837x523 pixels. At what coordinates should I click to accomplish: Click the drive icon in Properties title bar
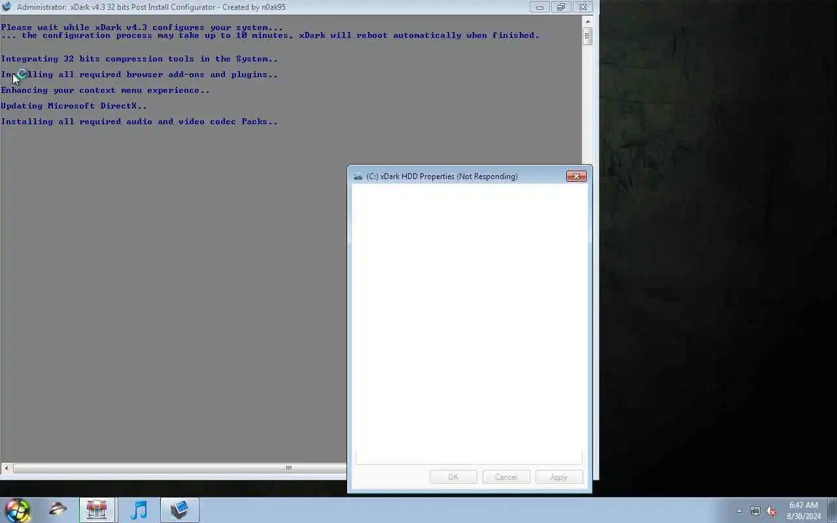[x=358, y=177]
